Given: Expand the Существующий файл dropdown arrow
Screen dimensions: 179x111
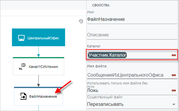Looking at the screenshot, I should (x=174, y=104).
